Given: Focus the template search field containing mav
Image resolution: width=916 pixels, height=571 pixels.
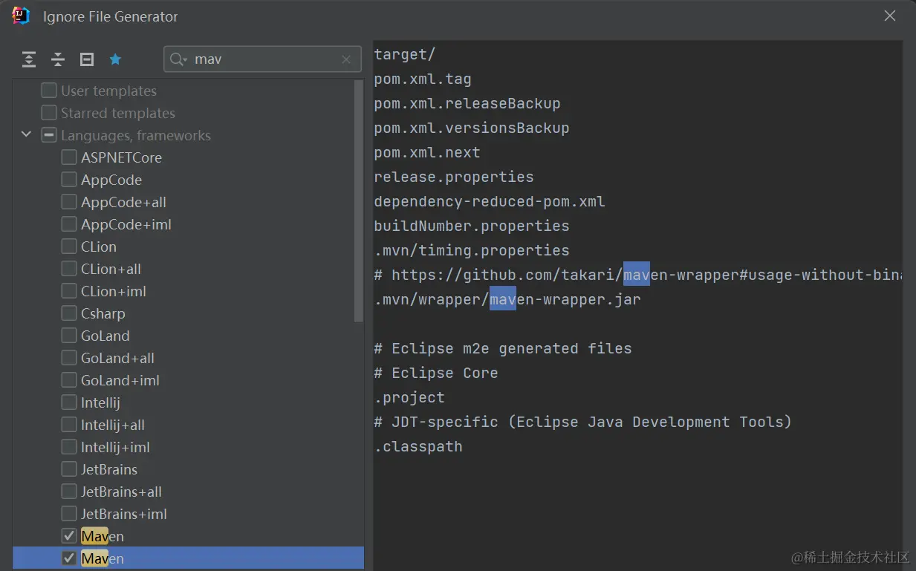Looking at the screenshot, I should pyautogui.click(x=262, y=59).
